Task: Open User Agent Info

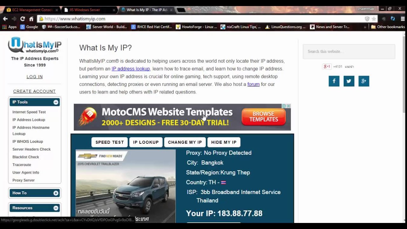Action: click(26, 172)
